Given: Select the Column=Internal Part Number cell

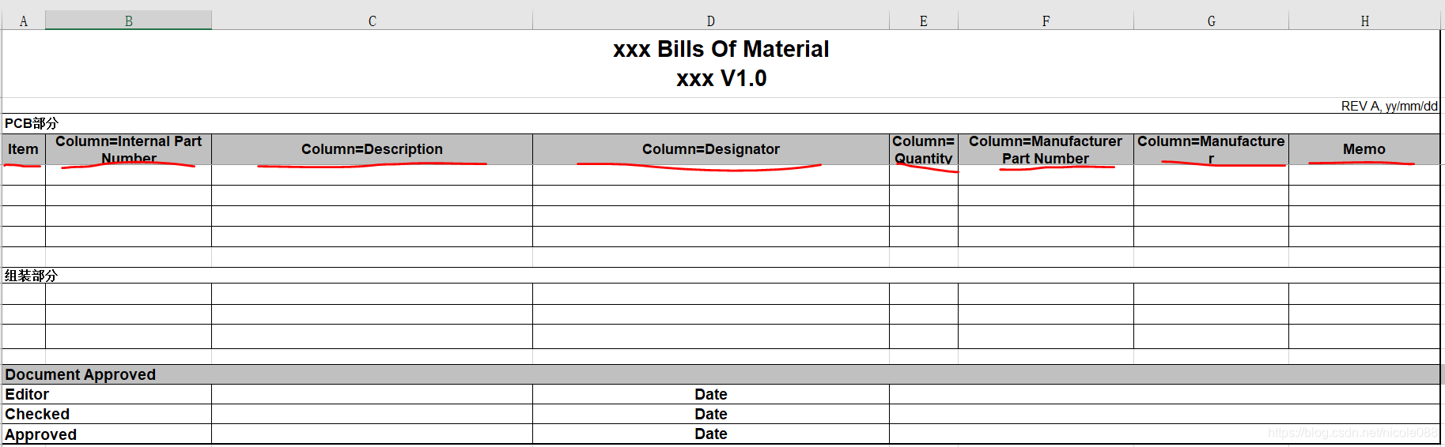Looking at the screenshot, I should click(128, 149).
